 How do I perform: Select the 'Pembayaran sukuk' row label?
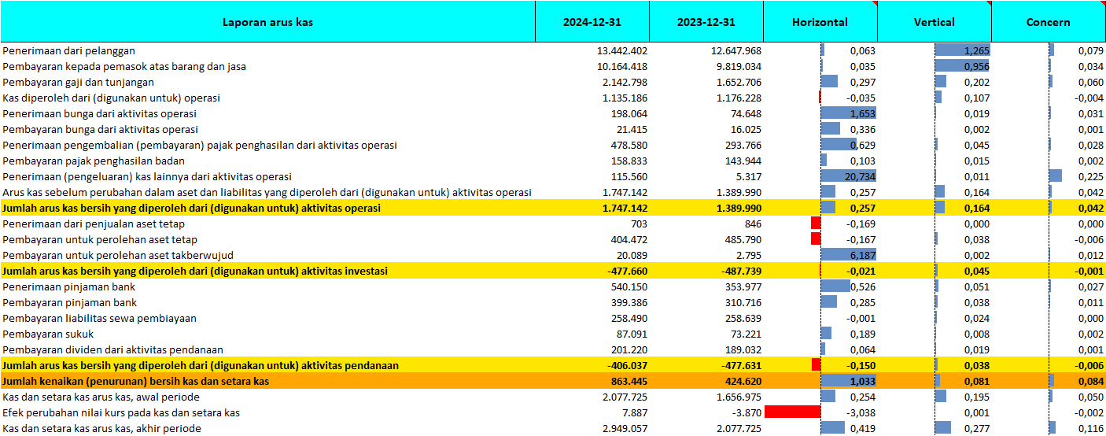tap(49, 334)
